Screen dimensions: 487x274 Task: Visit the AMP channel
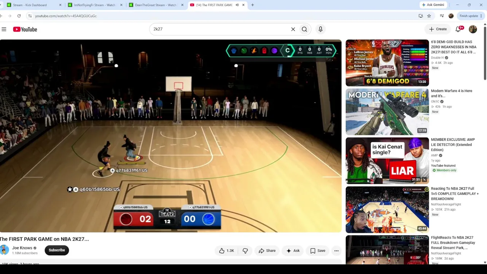click(434, 155)
